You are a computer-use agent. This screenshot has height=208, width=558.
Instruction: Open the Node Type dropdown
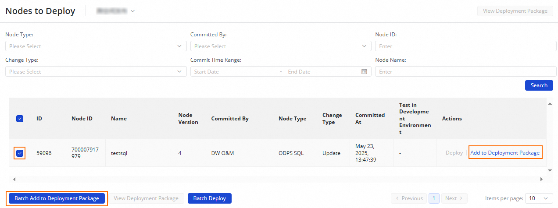click(96, 46)
